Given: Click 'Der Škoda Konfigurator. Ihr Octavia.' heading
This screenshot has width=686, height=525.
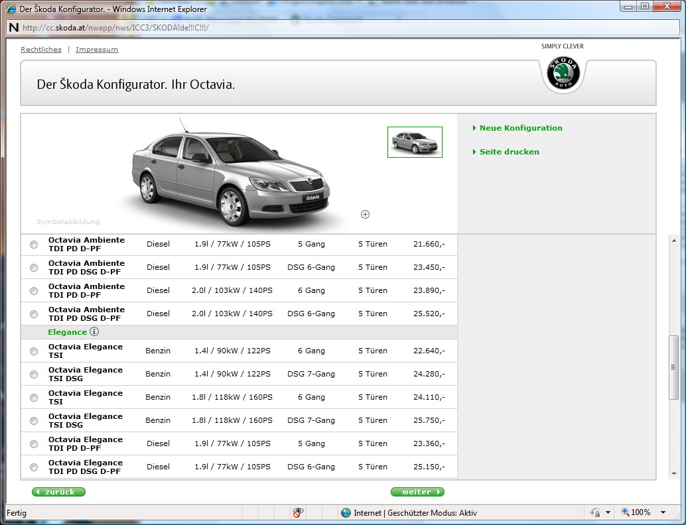Looking at the screenshot, I should point(135,84).
